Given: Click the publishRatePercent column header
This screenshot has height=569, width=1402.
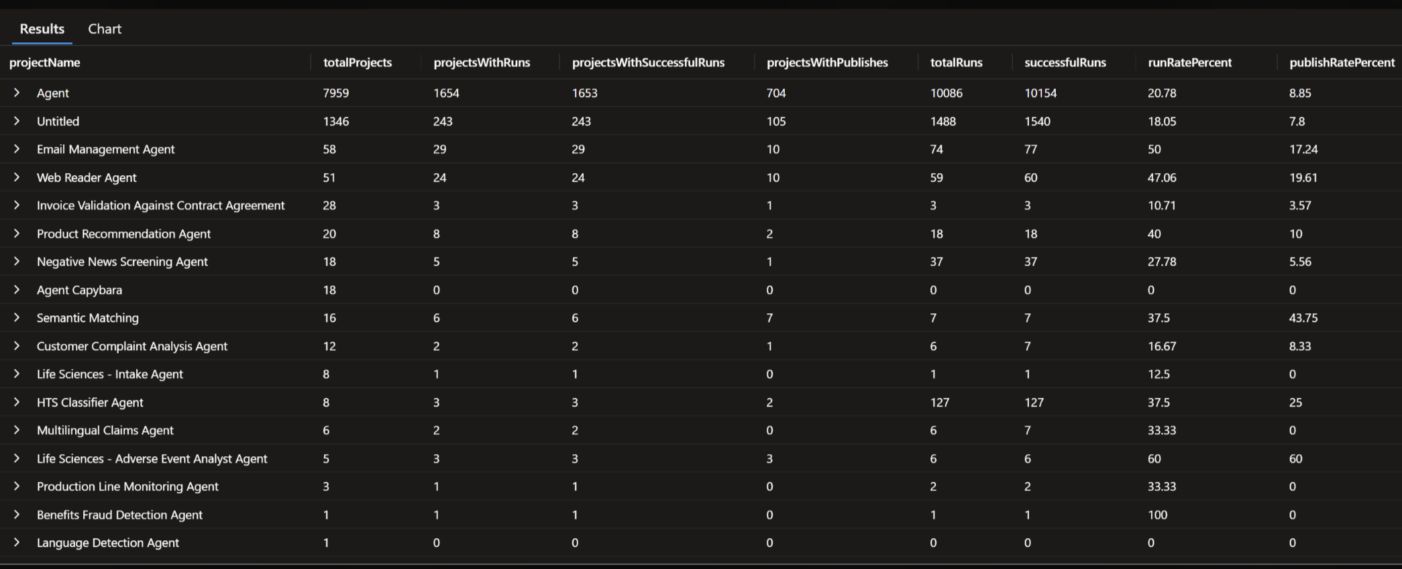Looking at the screenshot, I should click(x=1342, y=62).
